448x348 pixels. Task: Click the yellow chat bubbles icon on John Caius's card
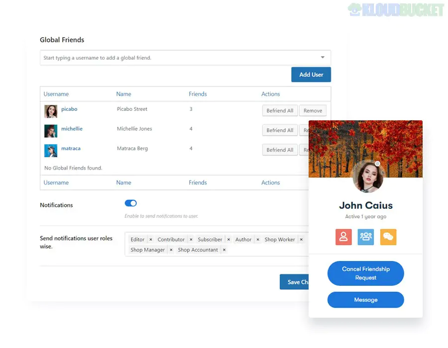[x=388, y=237]
